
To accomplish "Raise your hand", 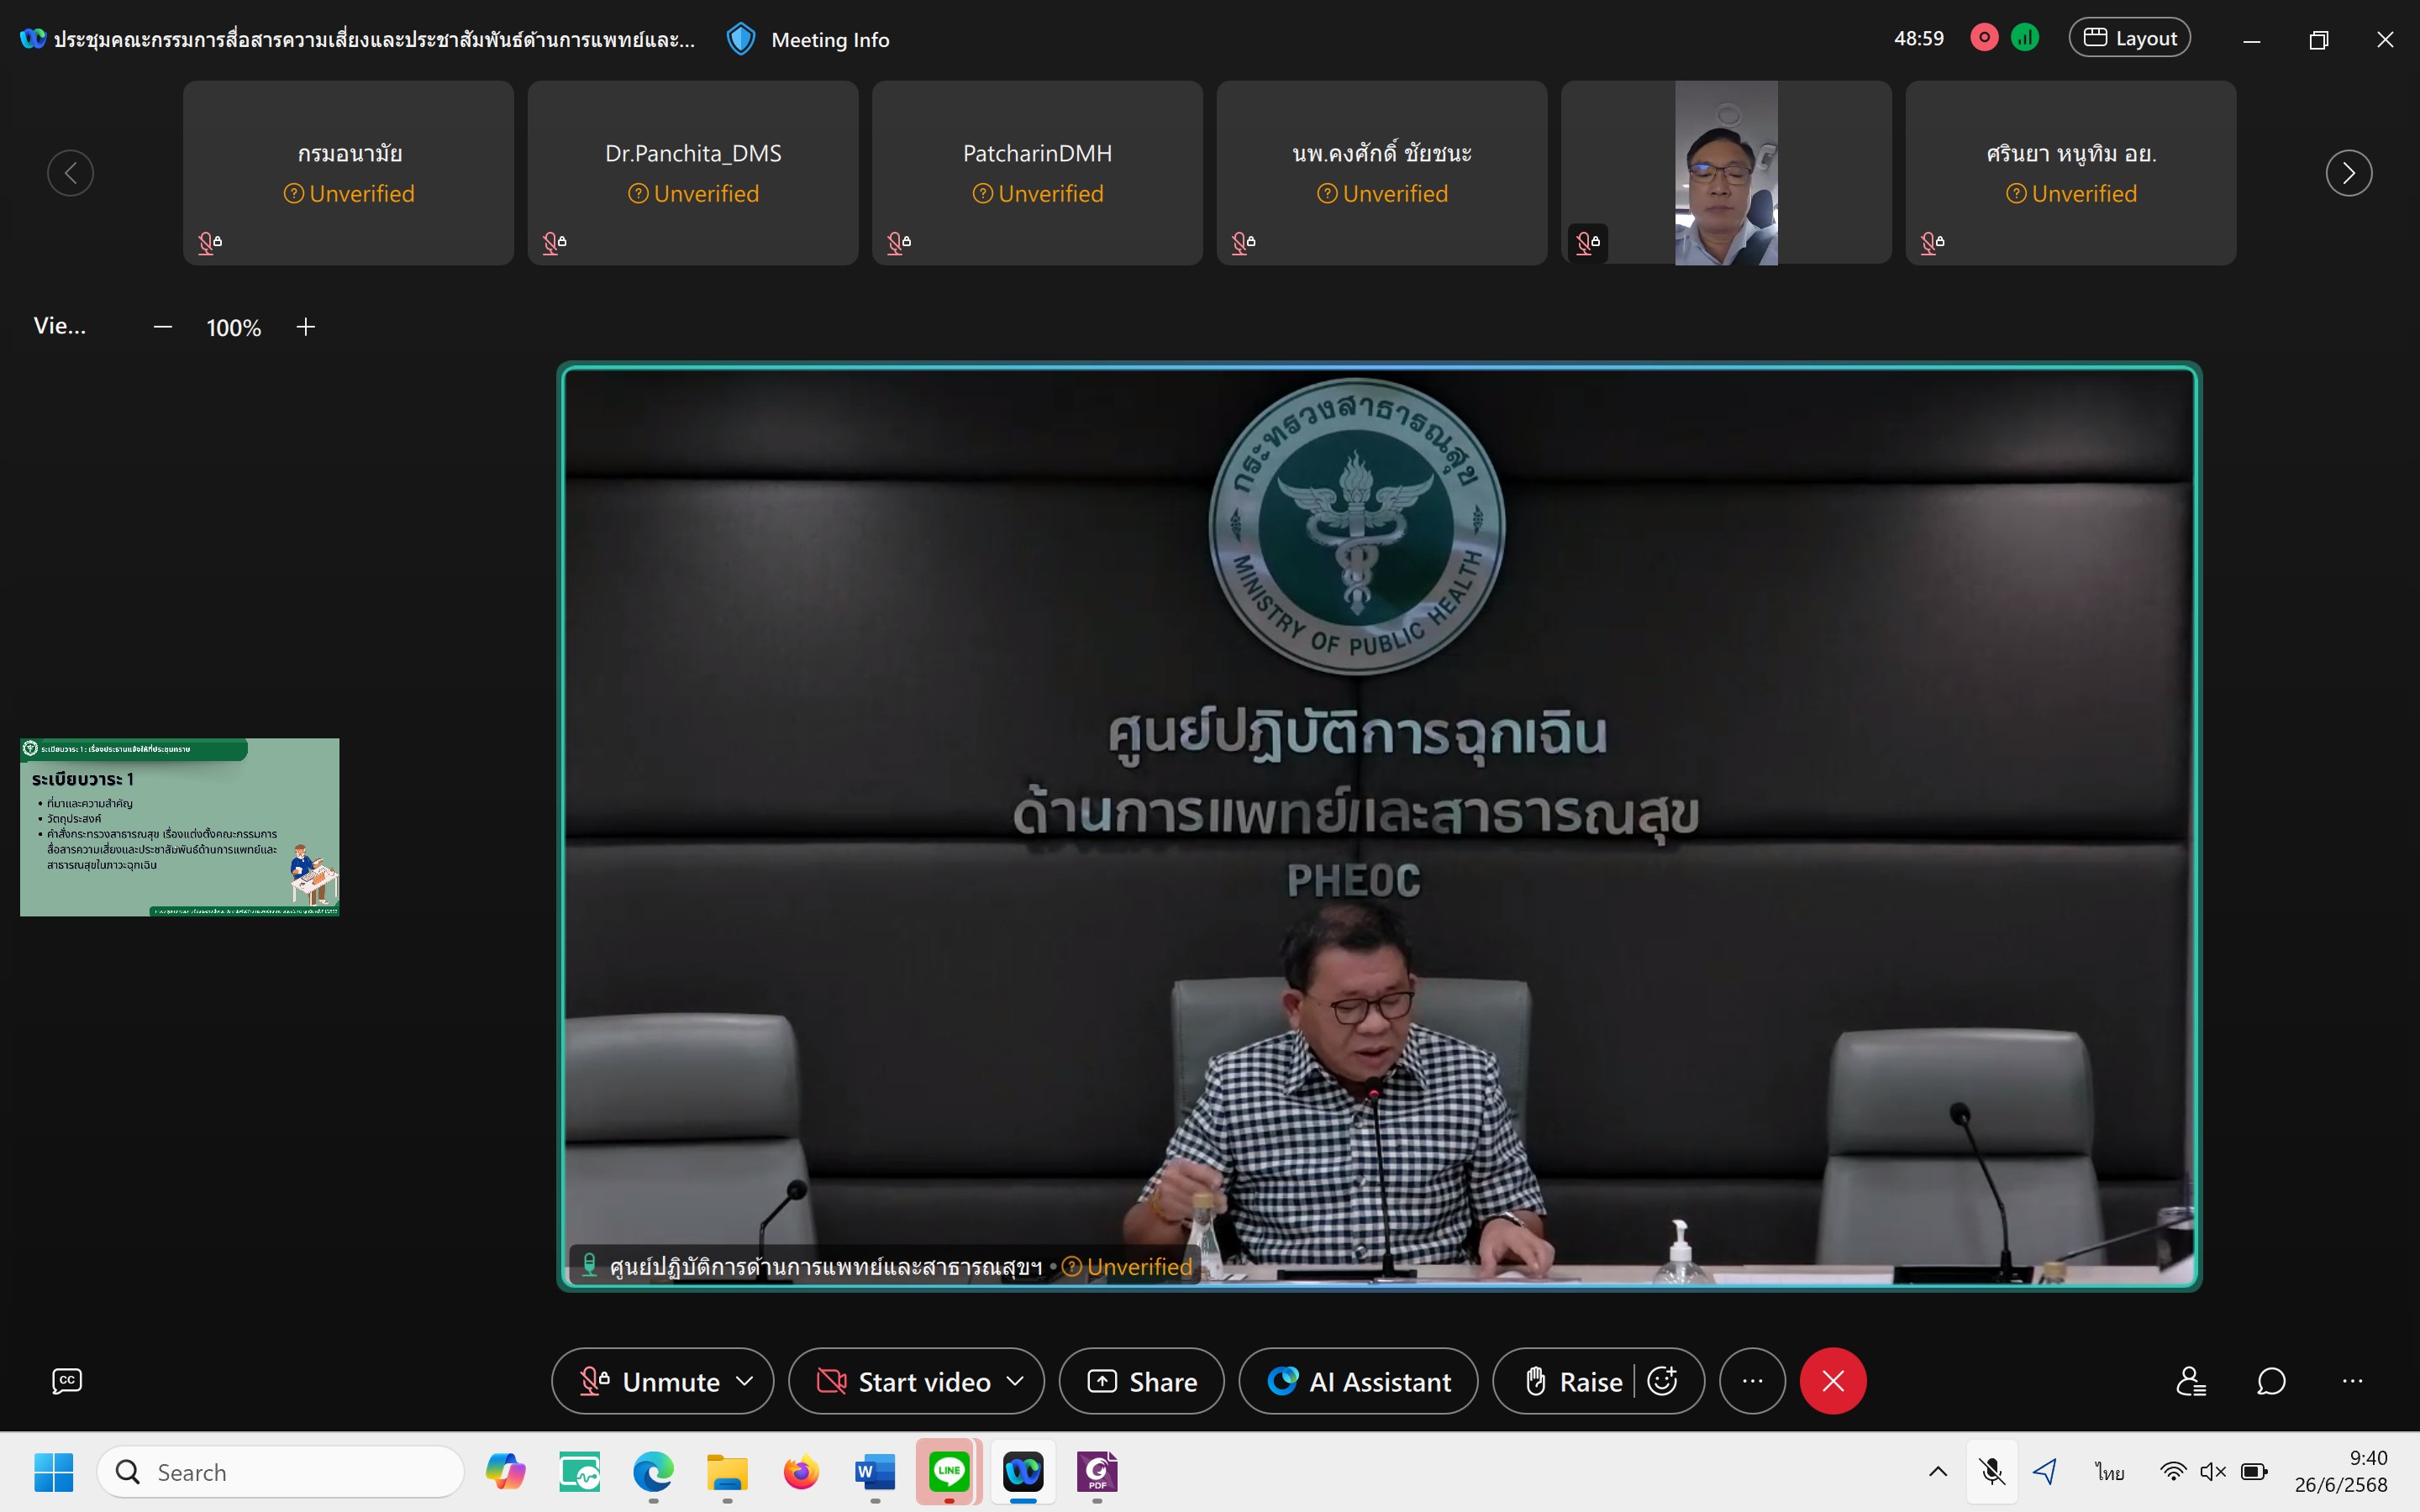I will tap(1573, 1381).
